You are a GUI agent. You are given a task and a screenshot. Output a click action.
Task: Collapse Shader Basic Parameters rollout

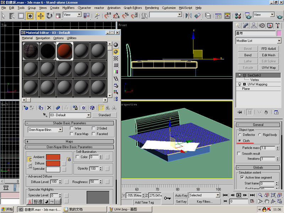tap(69, 123)
